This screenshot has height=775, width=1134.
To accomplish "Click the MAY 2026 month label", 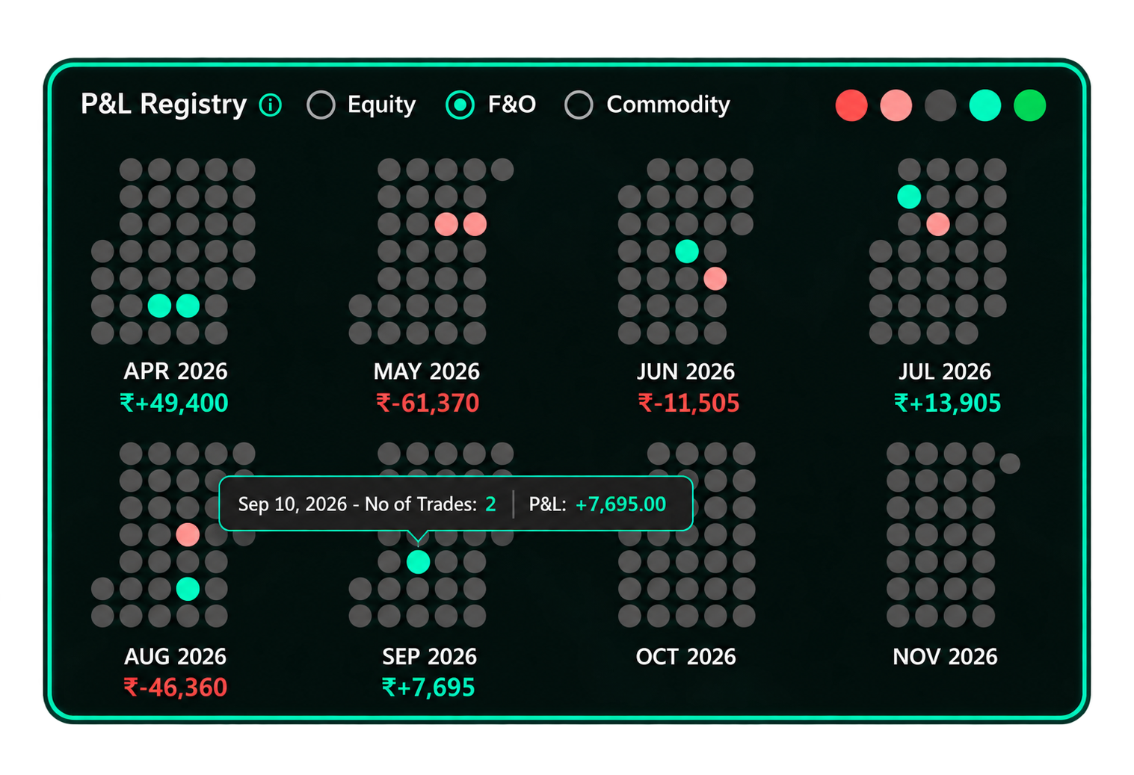I will click(427, 371).
